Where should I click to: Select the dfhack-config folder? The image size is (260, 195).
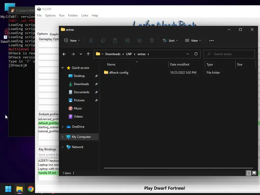tap(119, 73)
